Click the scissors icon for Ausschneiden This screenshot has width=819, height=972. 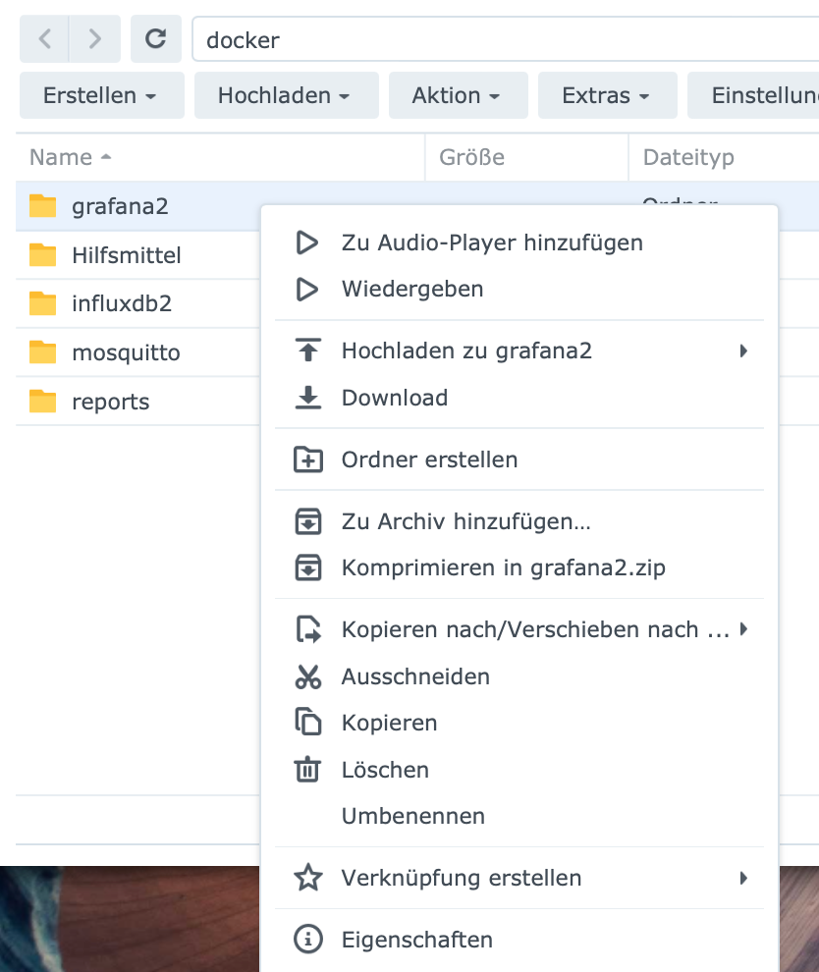(308, 676)
